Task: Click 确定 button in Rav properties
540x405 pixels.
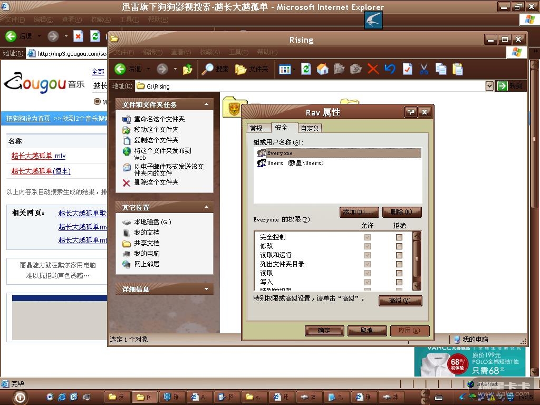Action: click(x=324, y=331)
